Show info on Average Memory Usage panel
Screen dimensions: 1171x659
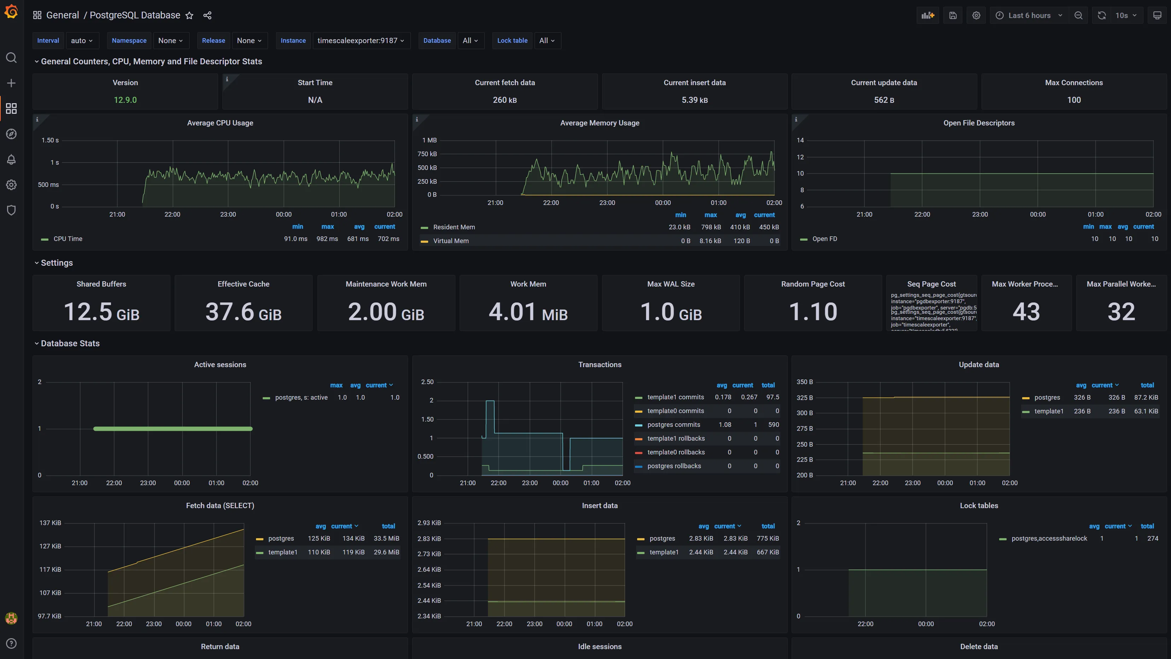tap(417, 119)
